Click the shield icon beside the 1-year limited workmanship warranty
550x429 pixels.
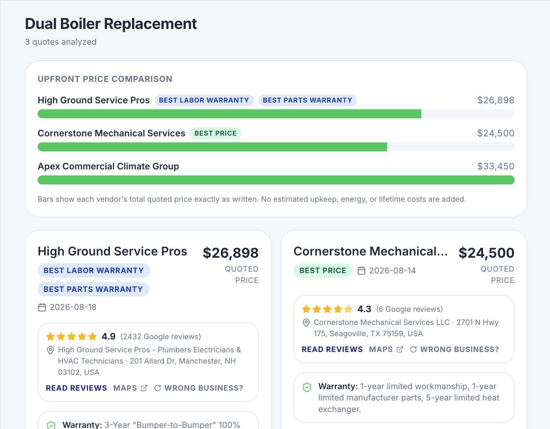click(307, 387)
